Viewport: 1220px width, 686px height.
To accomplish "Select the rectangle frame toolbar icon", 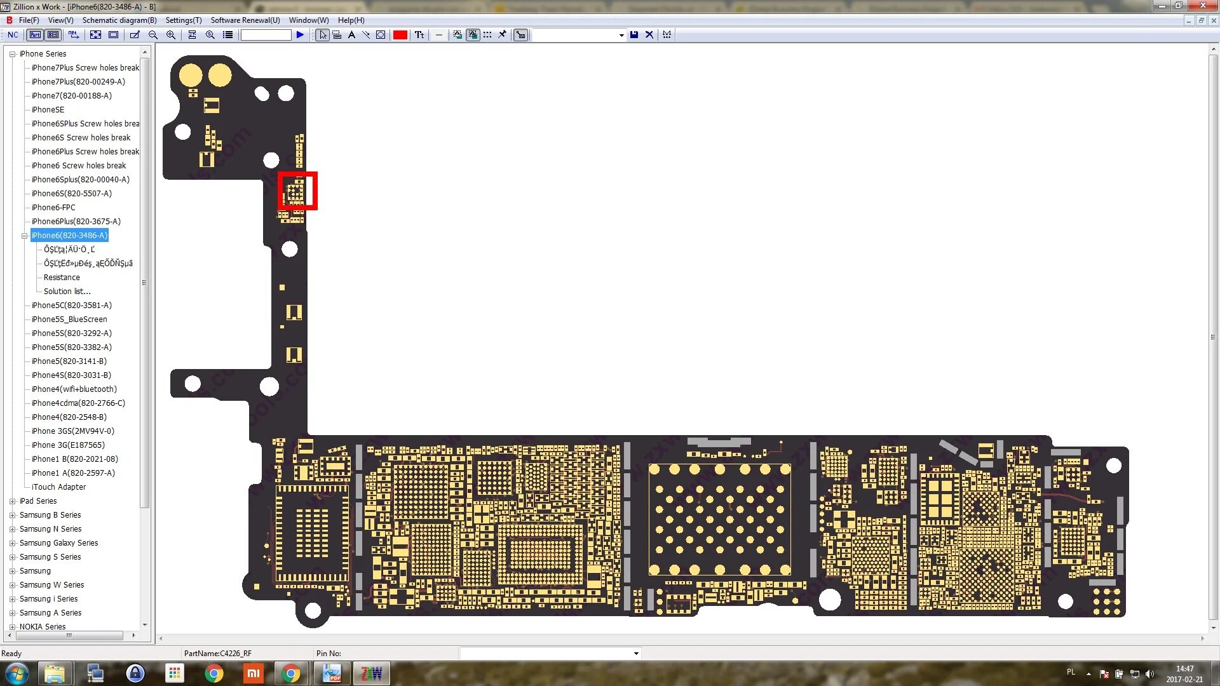I will 113,35.
